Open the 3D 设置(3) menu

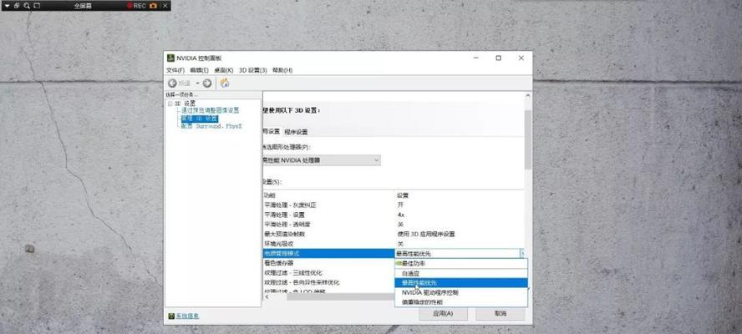[252, 70]
